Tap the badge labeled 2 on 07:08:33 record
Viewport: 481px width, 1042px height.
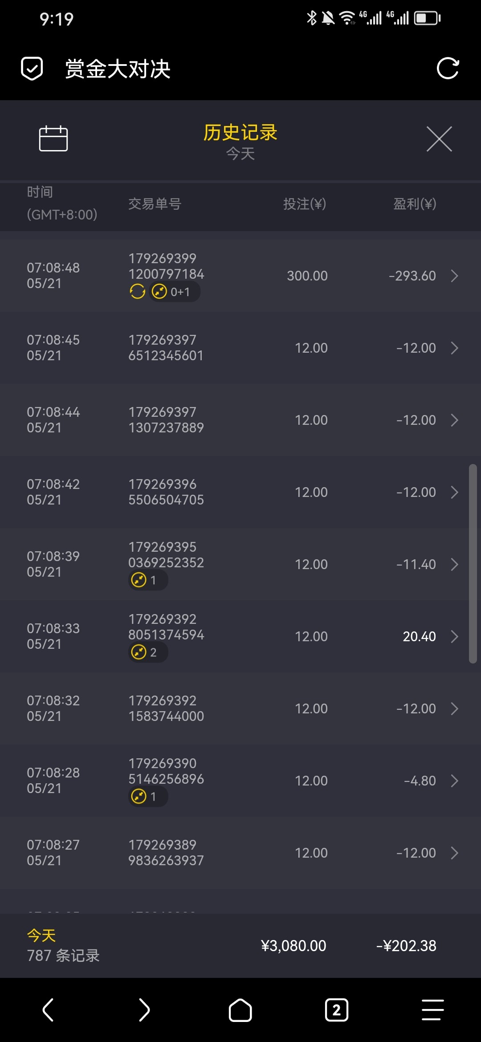click(x=147, y=652)
